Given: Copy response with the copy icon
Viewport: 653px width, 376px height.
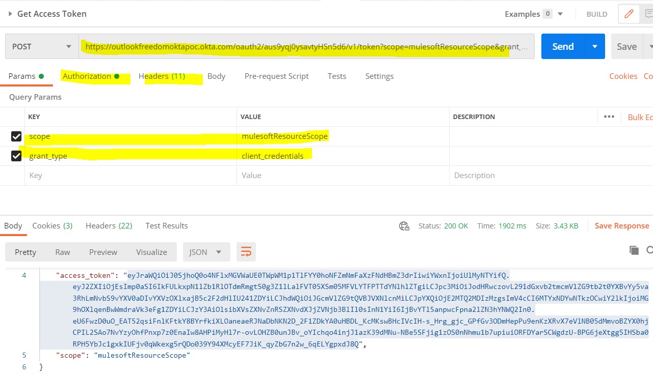Looking at the screenshot, I should tap(634, 250).
